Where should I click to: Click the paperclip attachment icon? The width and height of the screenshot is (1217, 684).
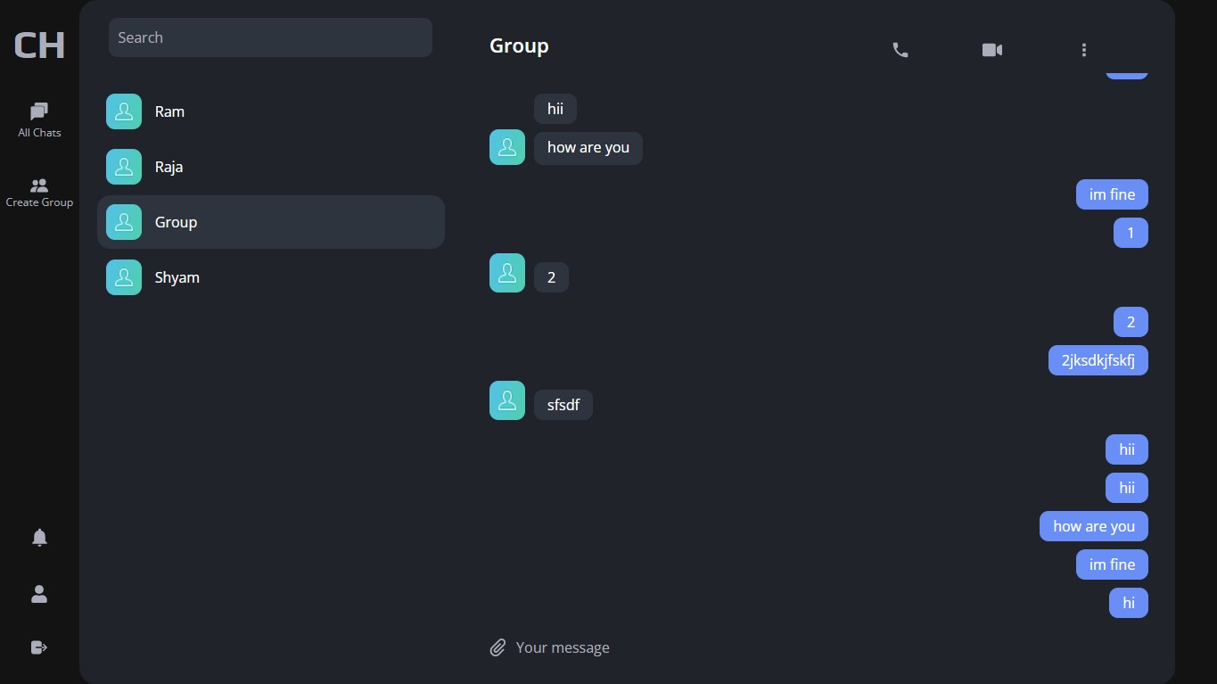click(497, 647)
